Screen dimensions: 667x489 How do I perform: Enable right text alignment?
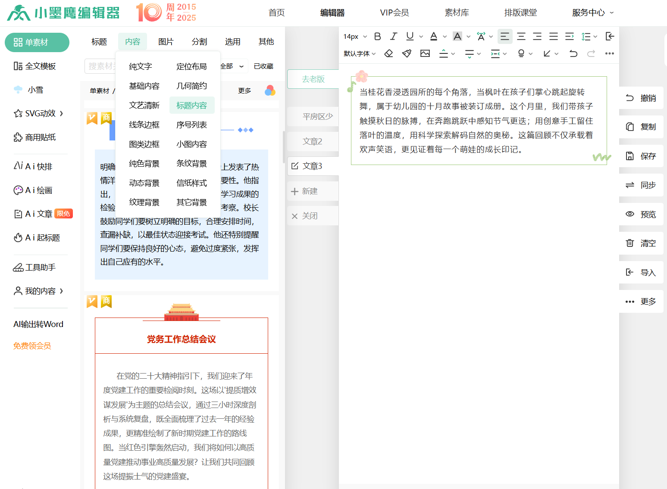click(537, 36)
